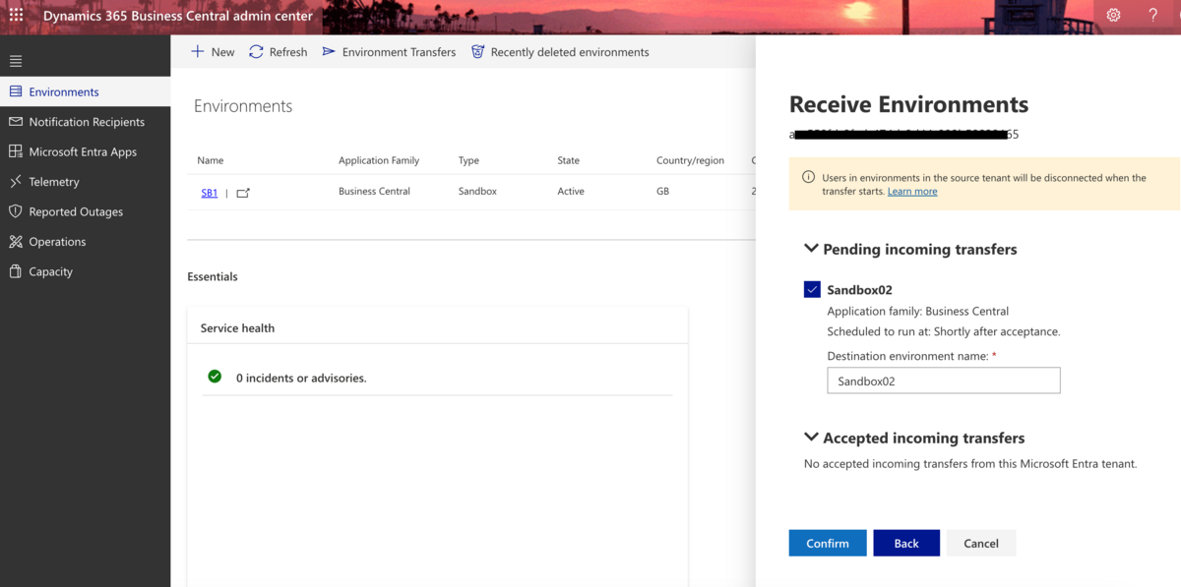Click Refresh toolbar label
The width and height of the screenshot is (1181, 587).
point(288,52)
